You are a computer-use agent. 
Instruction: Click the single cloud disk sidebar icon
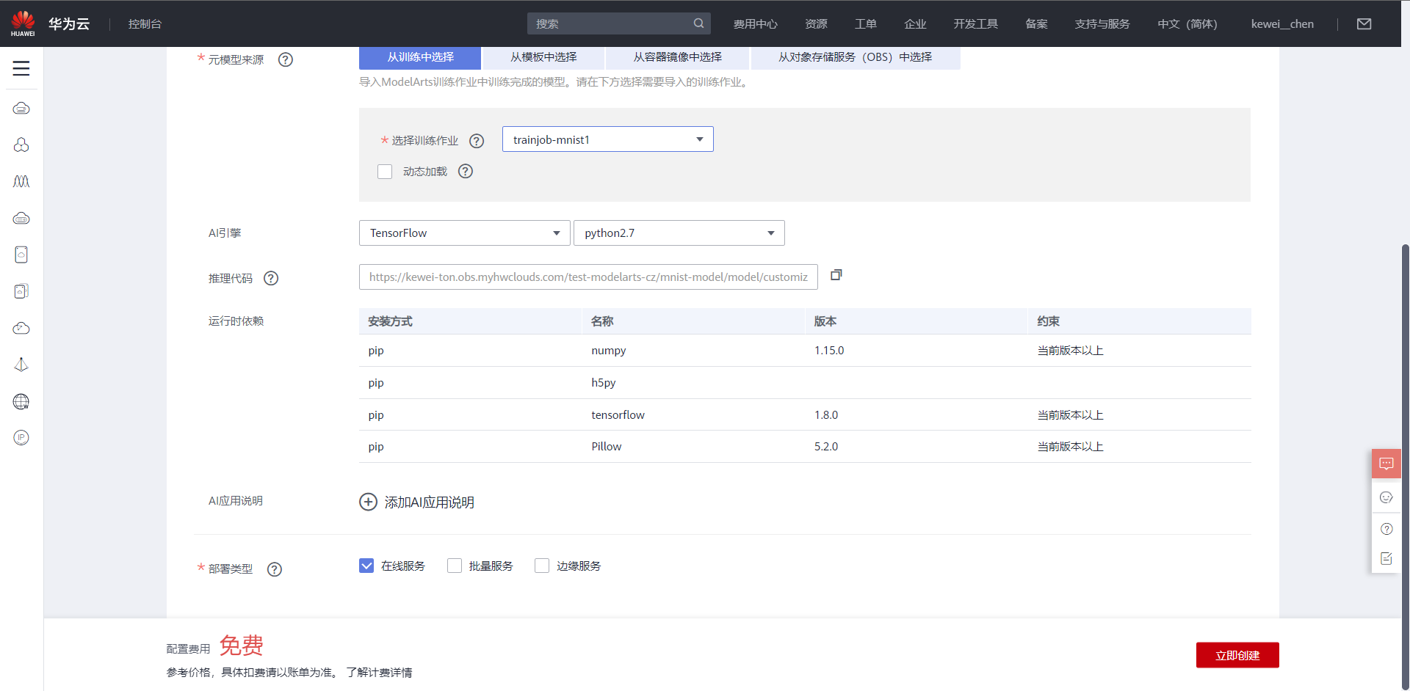click(x=21, y=255)
